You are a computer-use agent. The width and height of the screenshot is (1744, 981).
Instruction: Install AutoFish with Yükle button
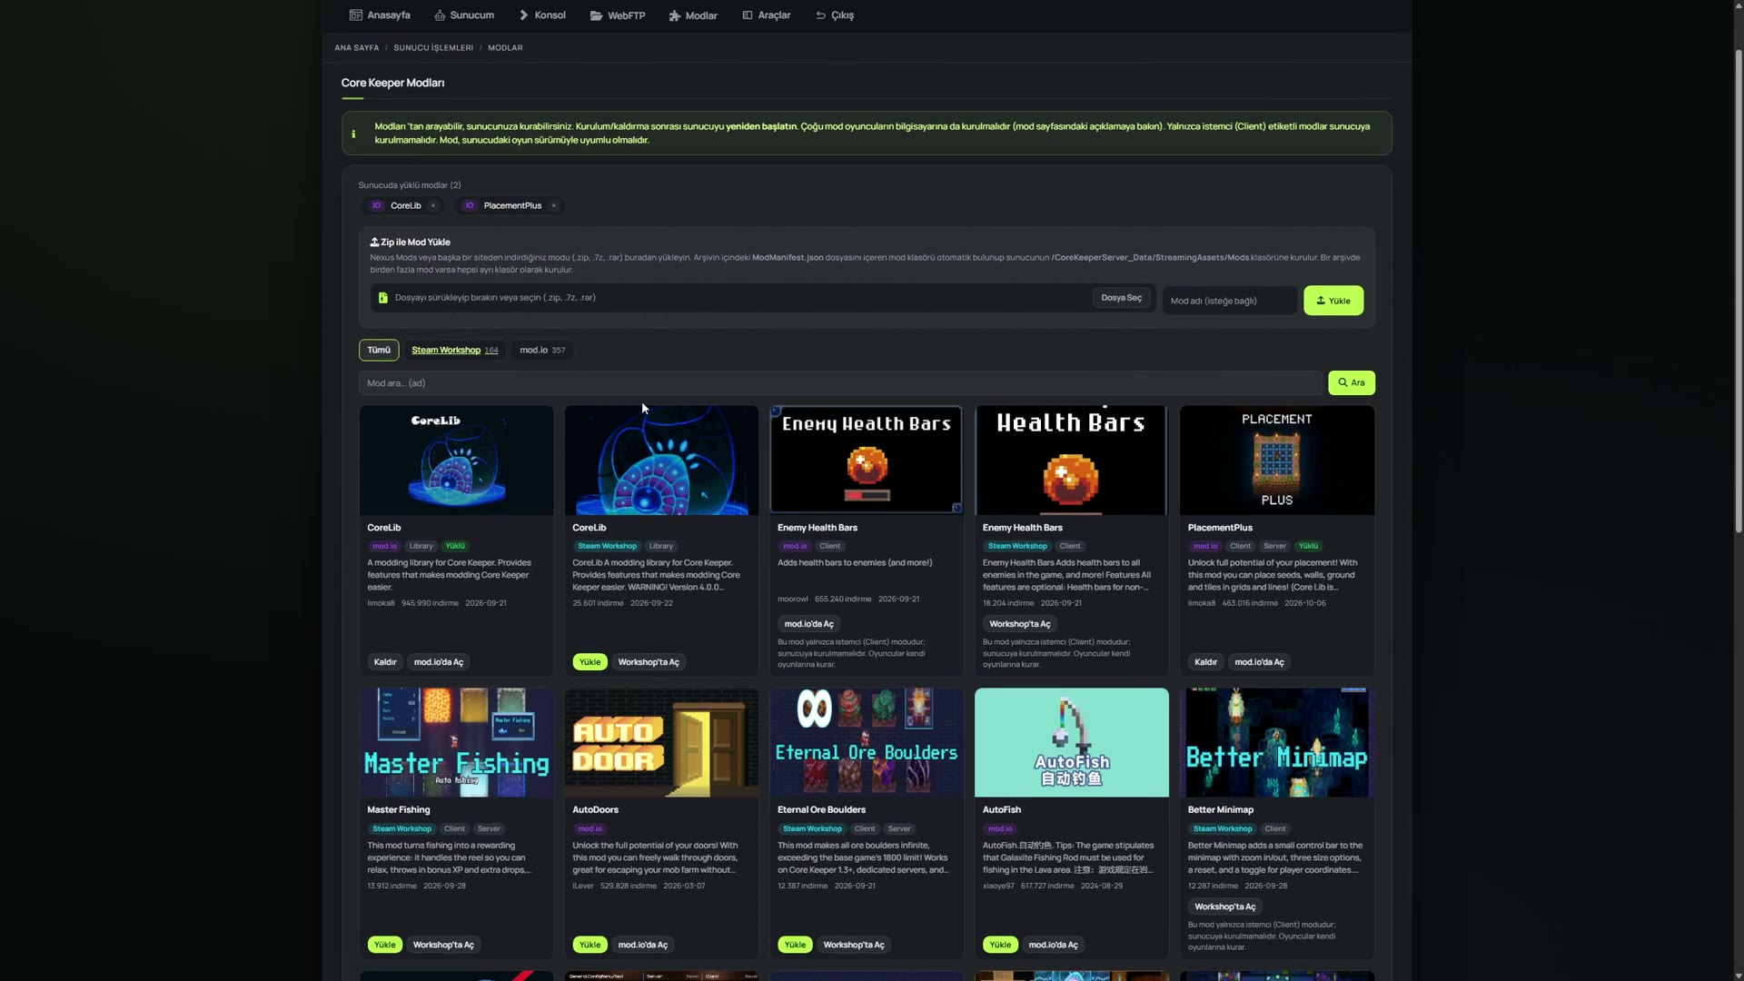(x=1000, y=945)
